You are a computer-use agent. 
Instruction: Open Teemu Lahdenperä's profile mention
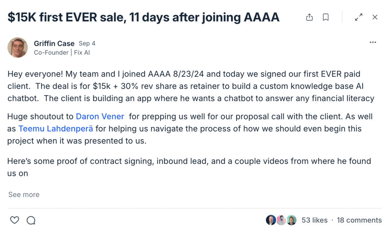[55, 129]
